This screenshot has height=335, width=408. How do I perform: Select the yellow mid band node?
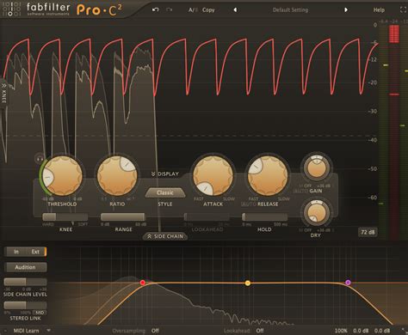pyautogui.click(x=248, y=283)
